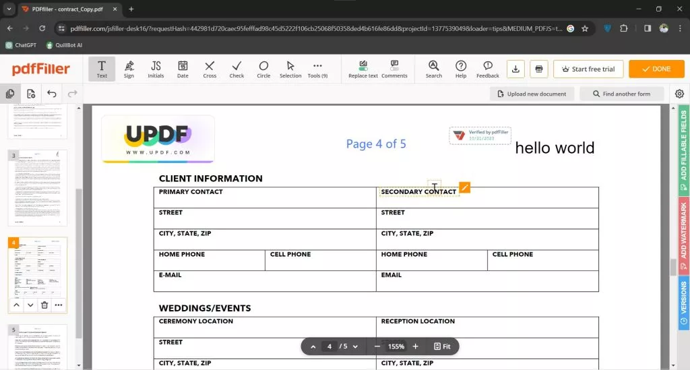
Task: Open a new browser tab
Action: point(131,9)
